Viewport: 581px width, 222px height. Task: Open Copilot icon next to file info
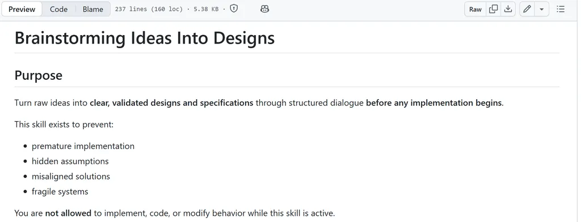(x=264, y=9)
